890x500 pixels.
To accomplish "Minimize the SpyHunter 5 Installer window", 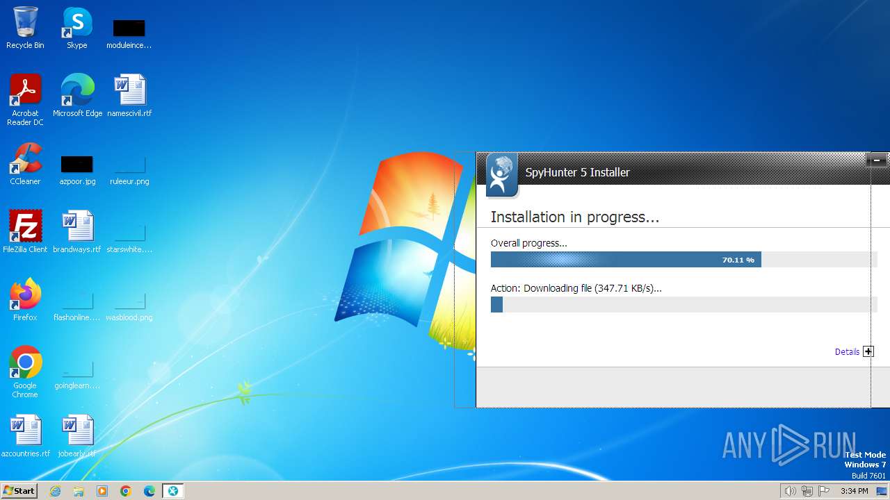I will [x=876, y=160].
